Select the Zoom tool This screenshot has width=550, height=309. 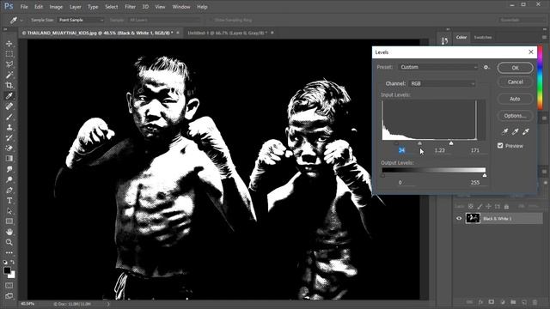point(9,242)
